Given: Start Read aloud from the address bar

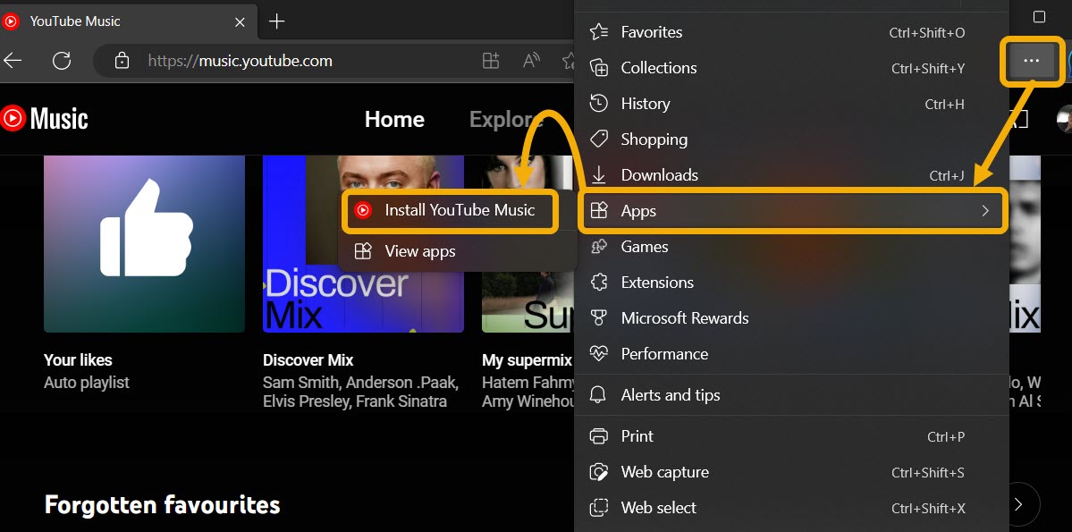Looking at the screenshot, I should [530, 61].
